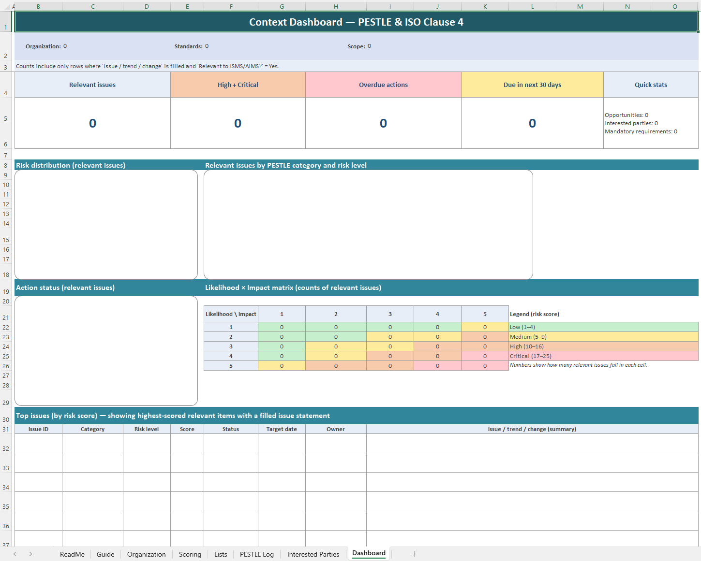This screenshot has width=701, height=561.
Task: Open the ReadMe sheet tab
Action: click(x=72, y=554)
